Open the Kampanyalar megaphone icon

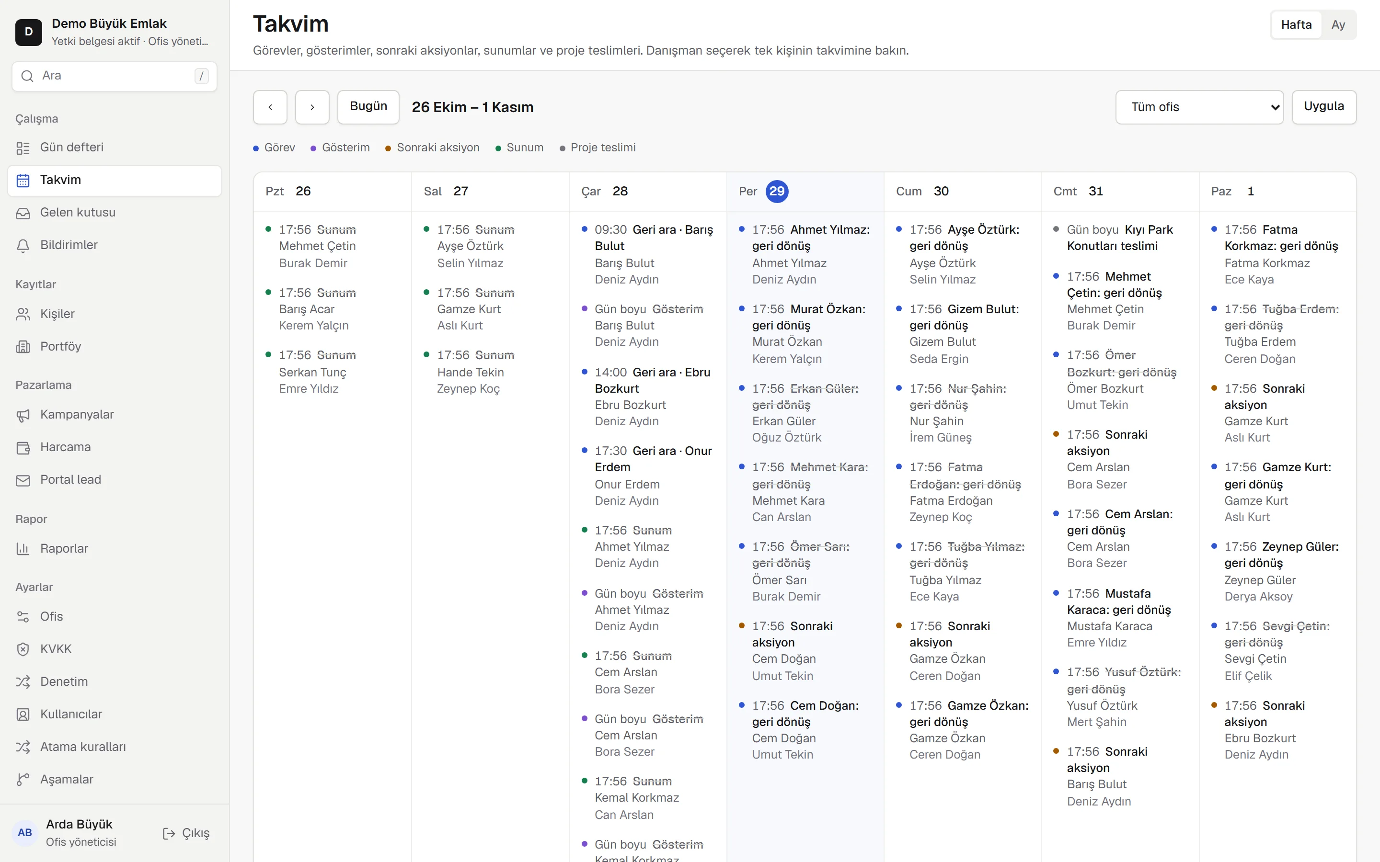pyautogui.click(x=23, y=415)
